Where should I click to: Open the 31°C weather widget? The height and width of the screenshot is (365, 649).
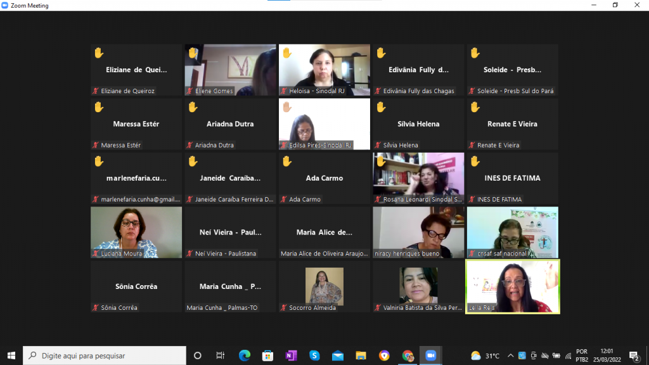pos(485,355)
